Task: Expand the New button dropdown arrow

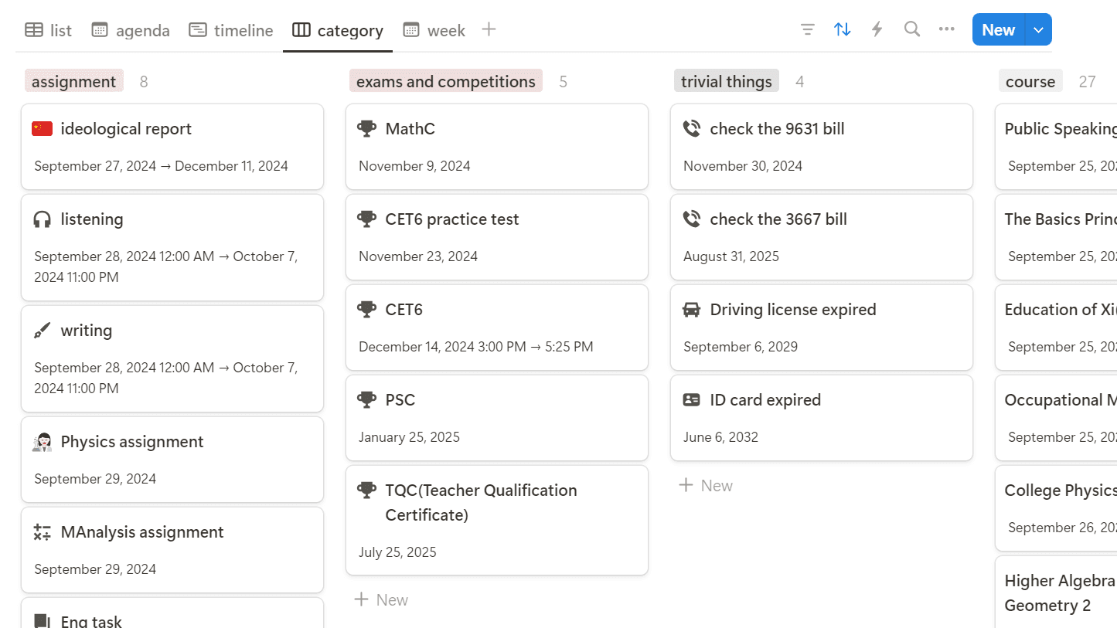Action: [1038, 30]
